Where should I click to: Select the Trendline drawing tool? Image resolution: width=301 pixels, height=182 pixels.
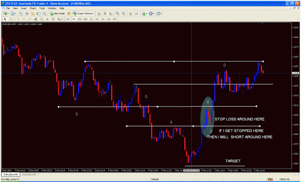coord(30,19)
